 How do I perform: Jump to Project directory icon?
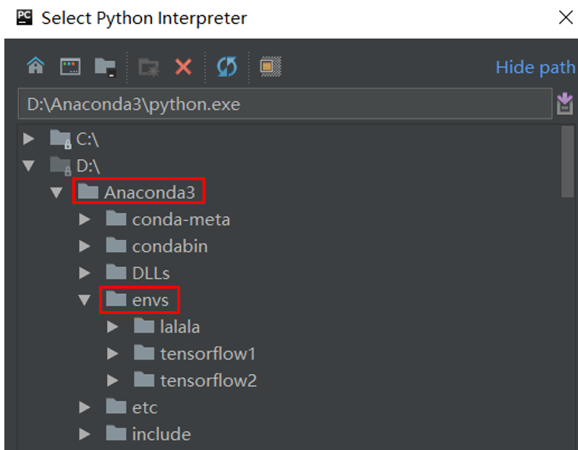[x=106, y=67]
